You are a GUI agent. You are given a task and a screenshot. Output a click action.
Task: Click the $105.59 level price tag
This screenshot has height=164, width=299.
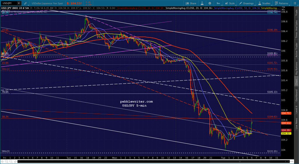[x=272, y=69]
